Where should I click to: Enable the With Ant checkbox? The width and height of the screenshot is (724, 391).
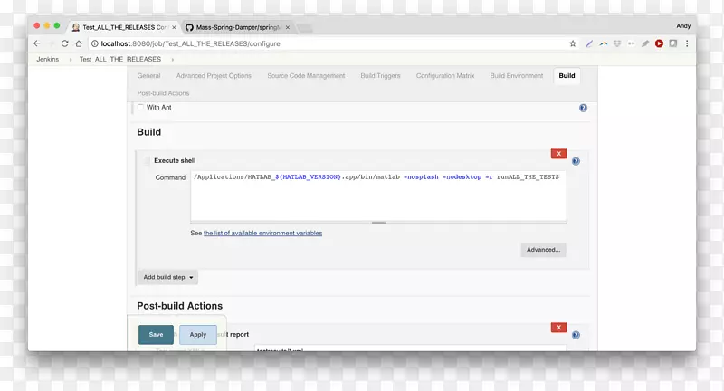(x=140, y=107)
